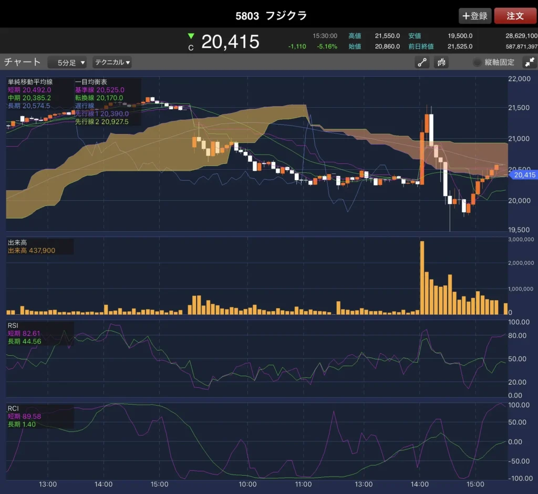Tap the large current price 20,415

pyautogui.click(x=230, y=42)
